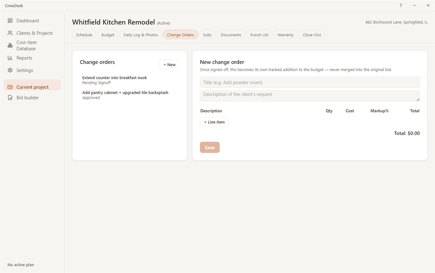The image size is (435, 273).
Task: Open Dashboard from the sidebar
Action: (x=32, y=21)
